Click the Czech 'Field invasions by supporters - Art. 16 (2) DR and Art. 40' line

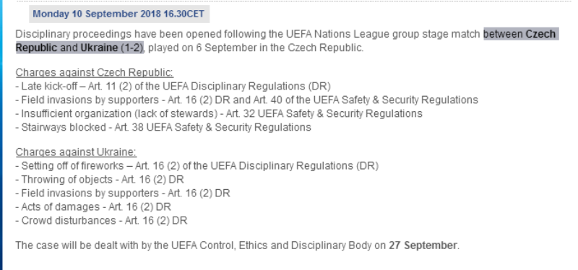[x=247, y=100]
